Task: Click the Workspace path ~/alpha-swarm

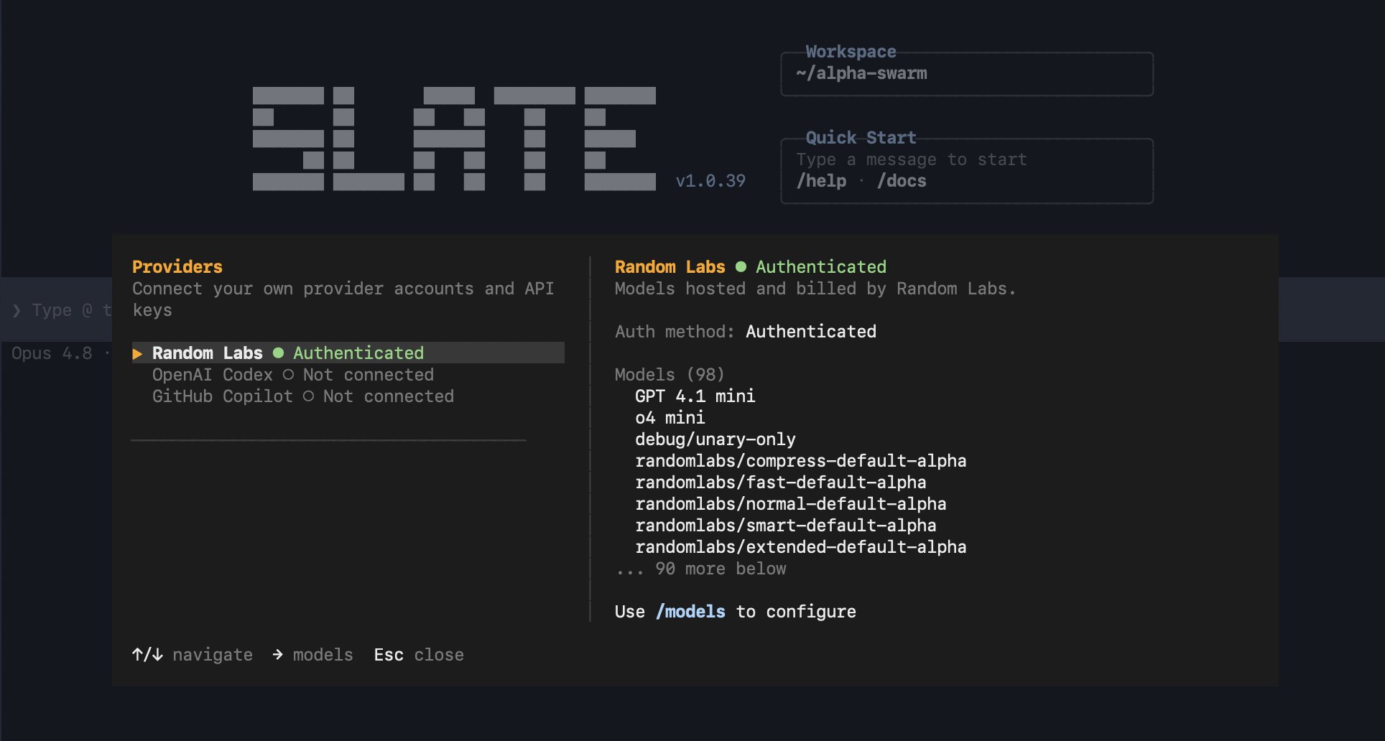Action: (861, 73)
